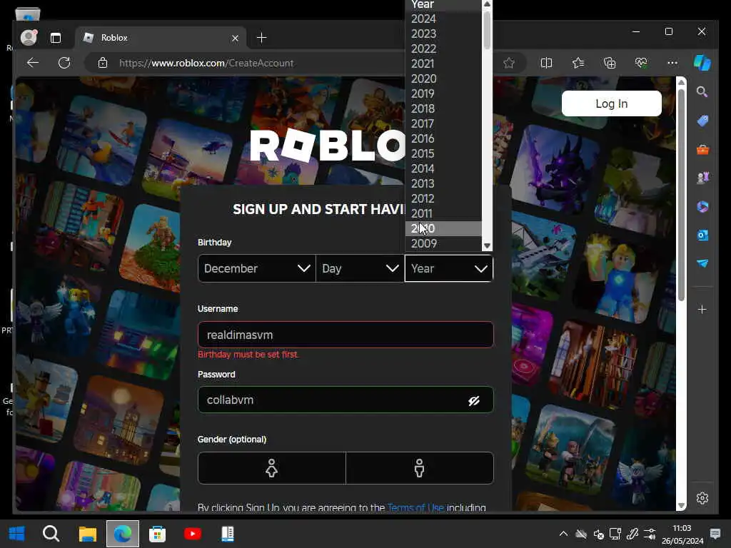Screen dimensions: 731x548
Task: Open the Terms of Use link
Action: (415, 507)
